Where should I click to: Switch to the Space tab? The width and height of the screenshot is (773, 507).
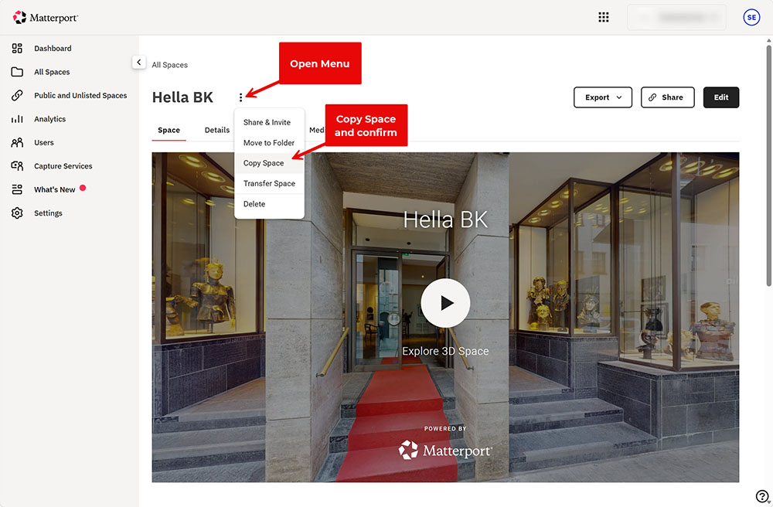tap(169, 130)
